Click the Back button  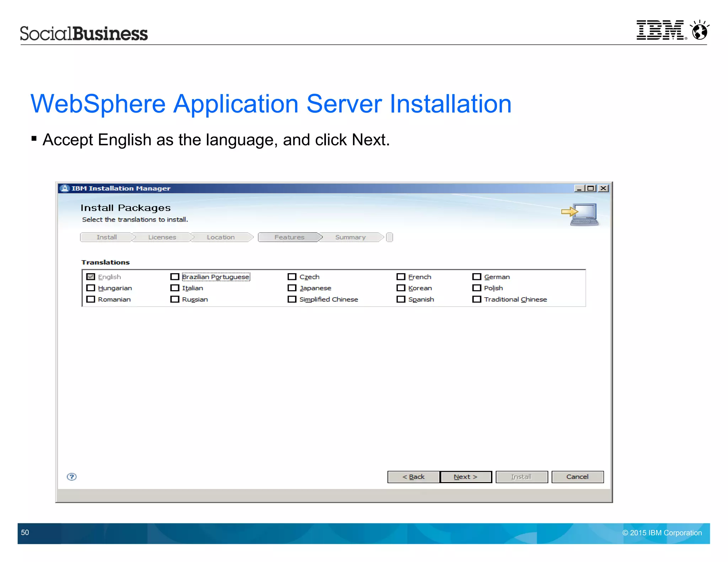coord(413,477)
